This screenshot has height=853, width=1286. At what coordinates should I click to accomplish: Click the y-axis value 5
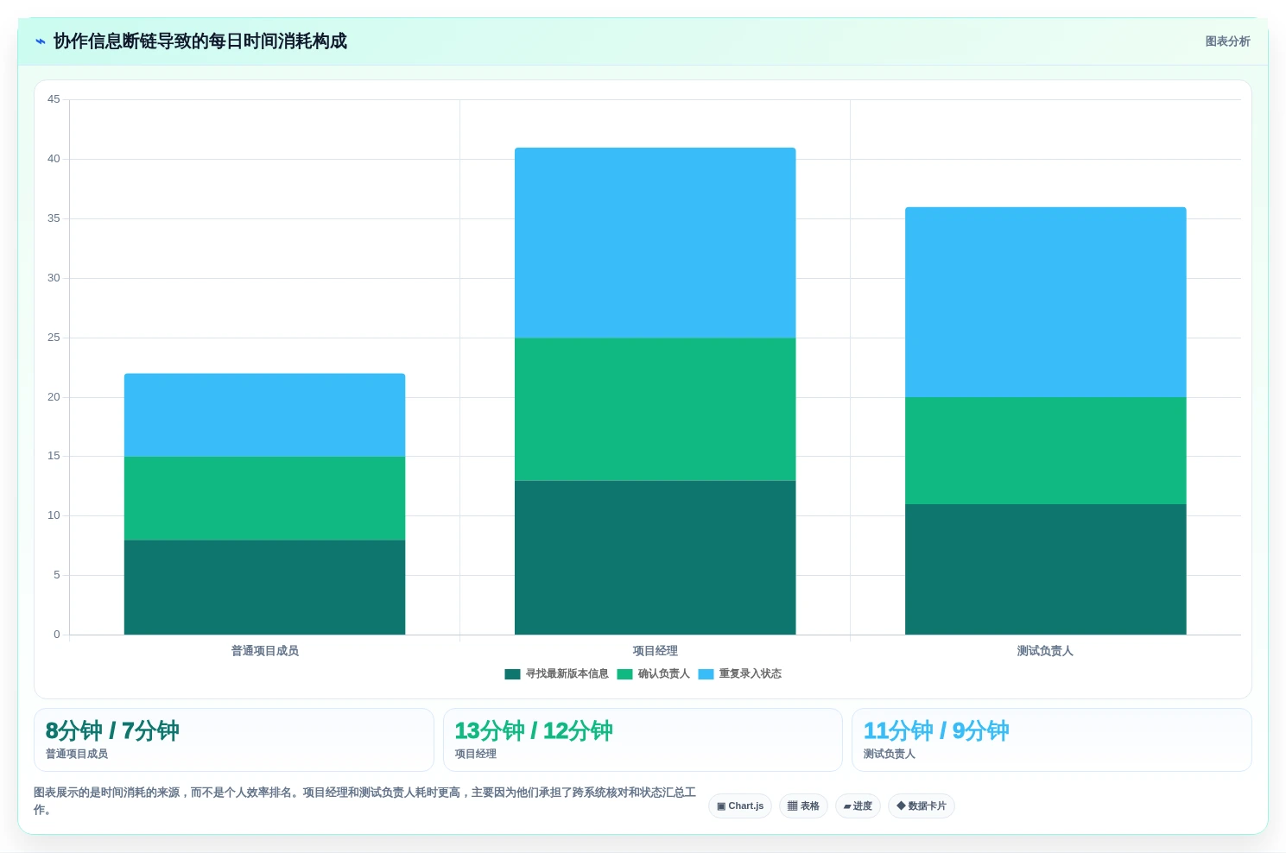[57, 575]
